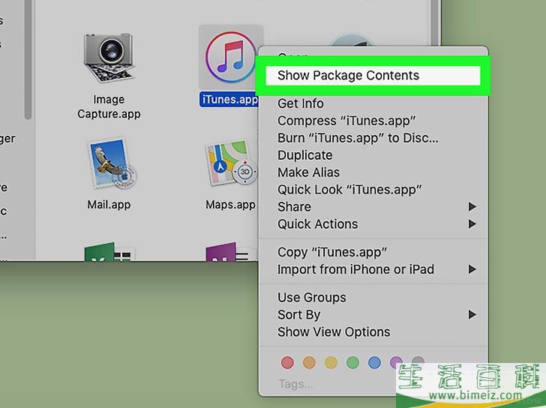Screen dimensions: 546x408
Task: Apply the yellow tag color
Action: (x=331, y=362)
